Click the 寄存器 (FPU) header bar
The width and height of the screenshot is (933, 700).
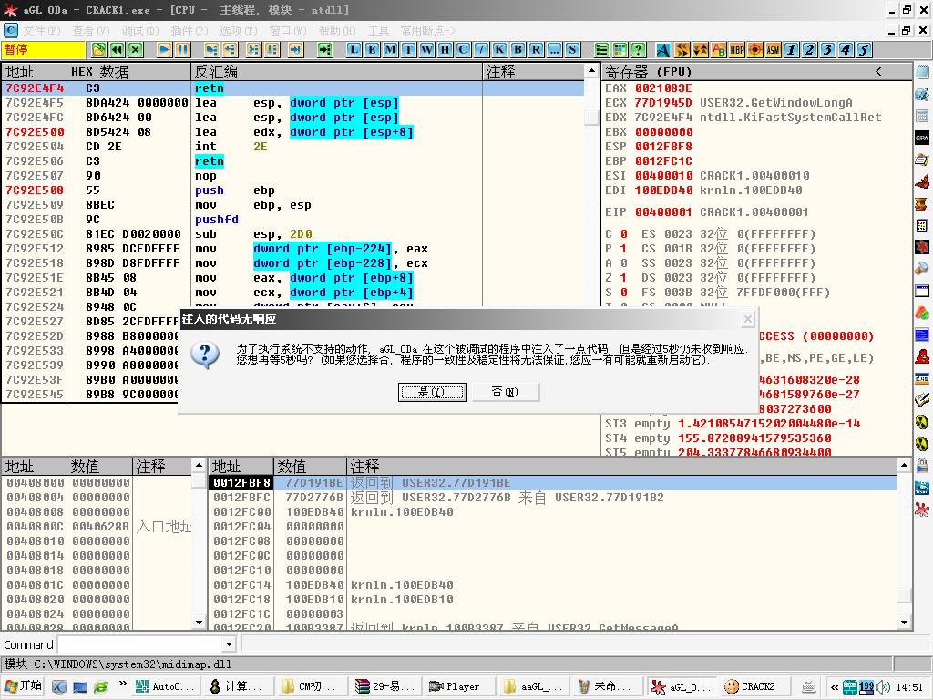[757, 72]
